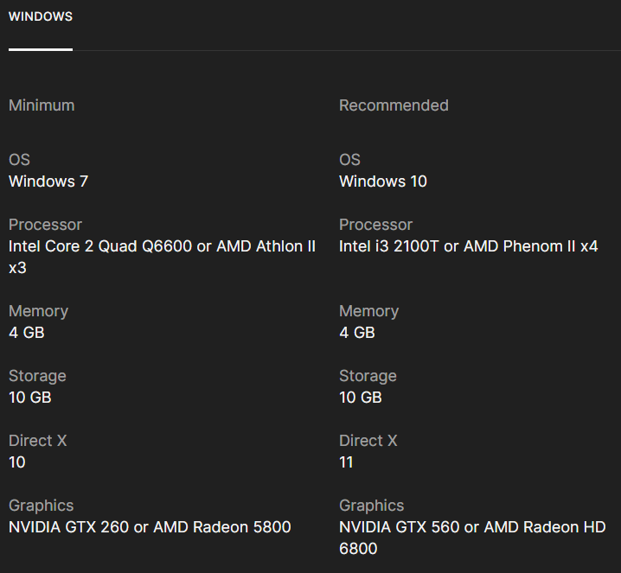Click the 10 GB value under Recommended
621x573 pixels.
(361, 398)
